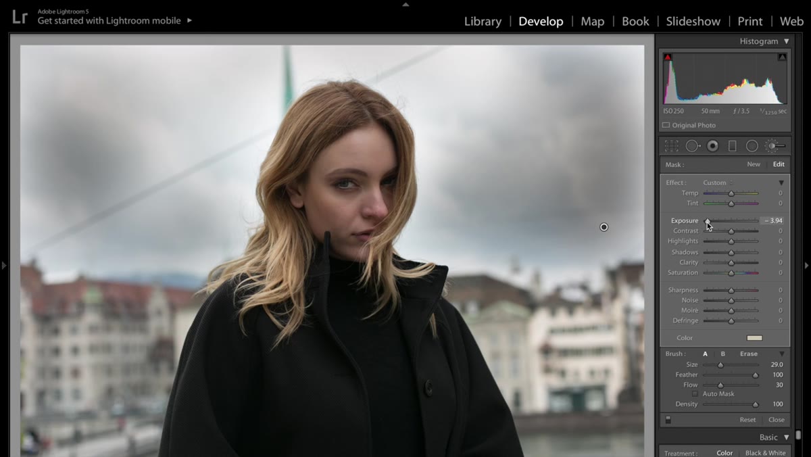Screen dimensions: 811x457
Task: Open the Web module
Action: tap(791, 21)
